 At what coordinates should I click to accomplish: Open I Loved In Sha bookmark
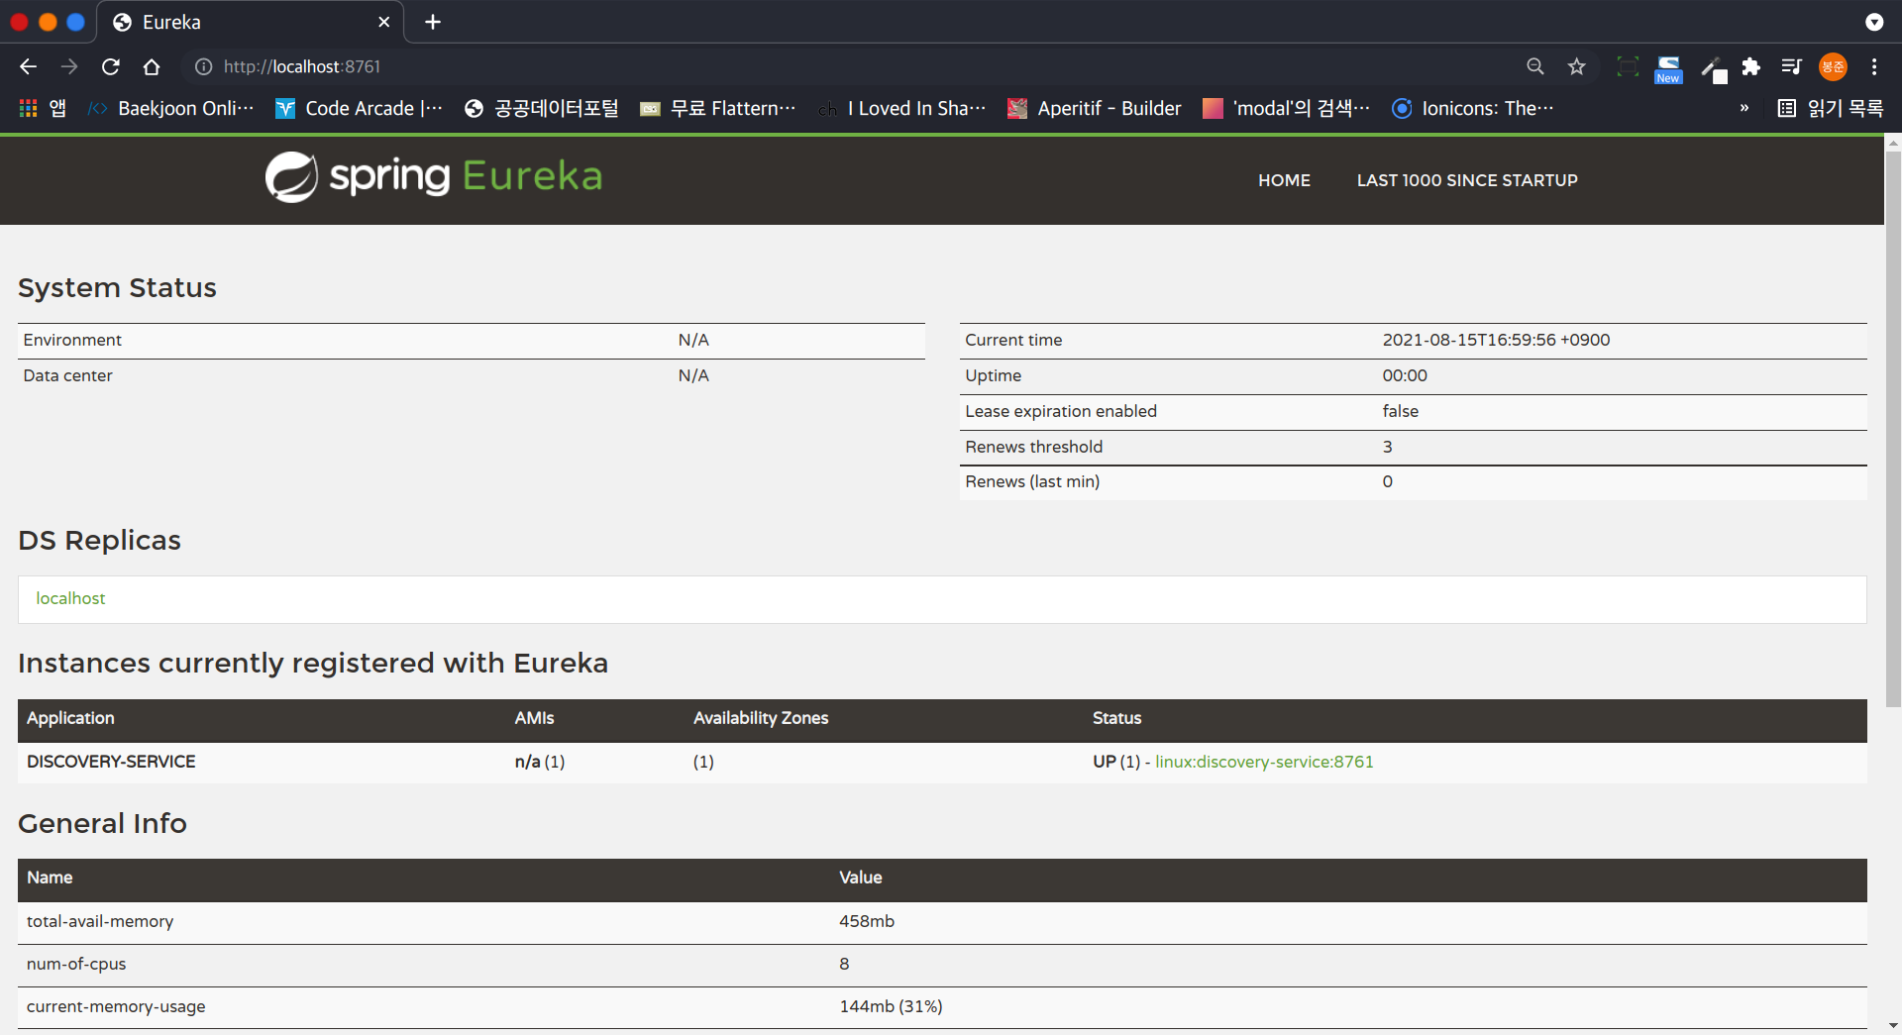901,108
